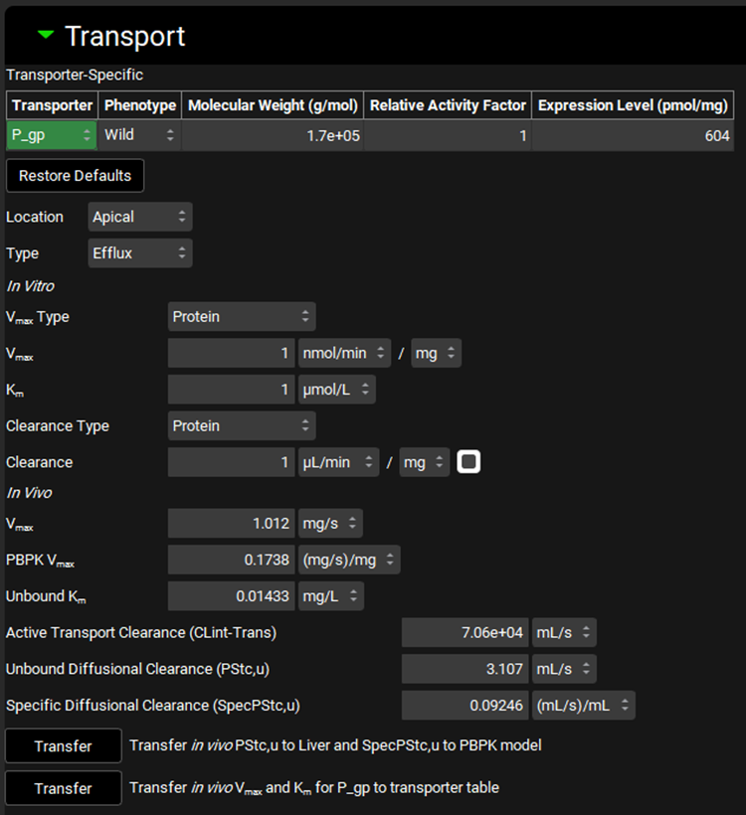Open the mg/s in vivo Vmax unit

coord(330,523)
